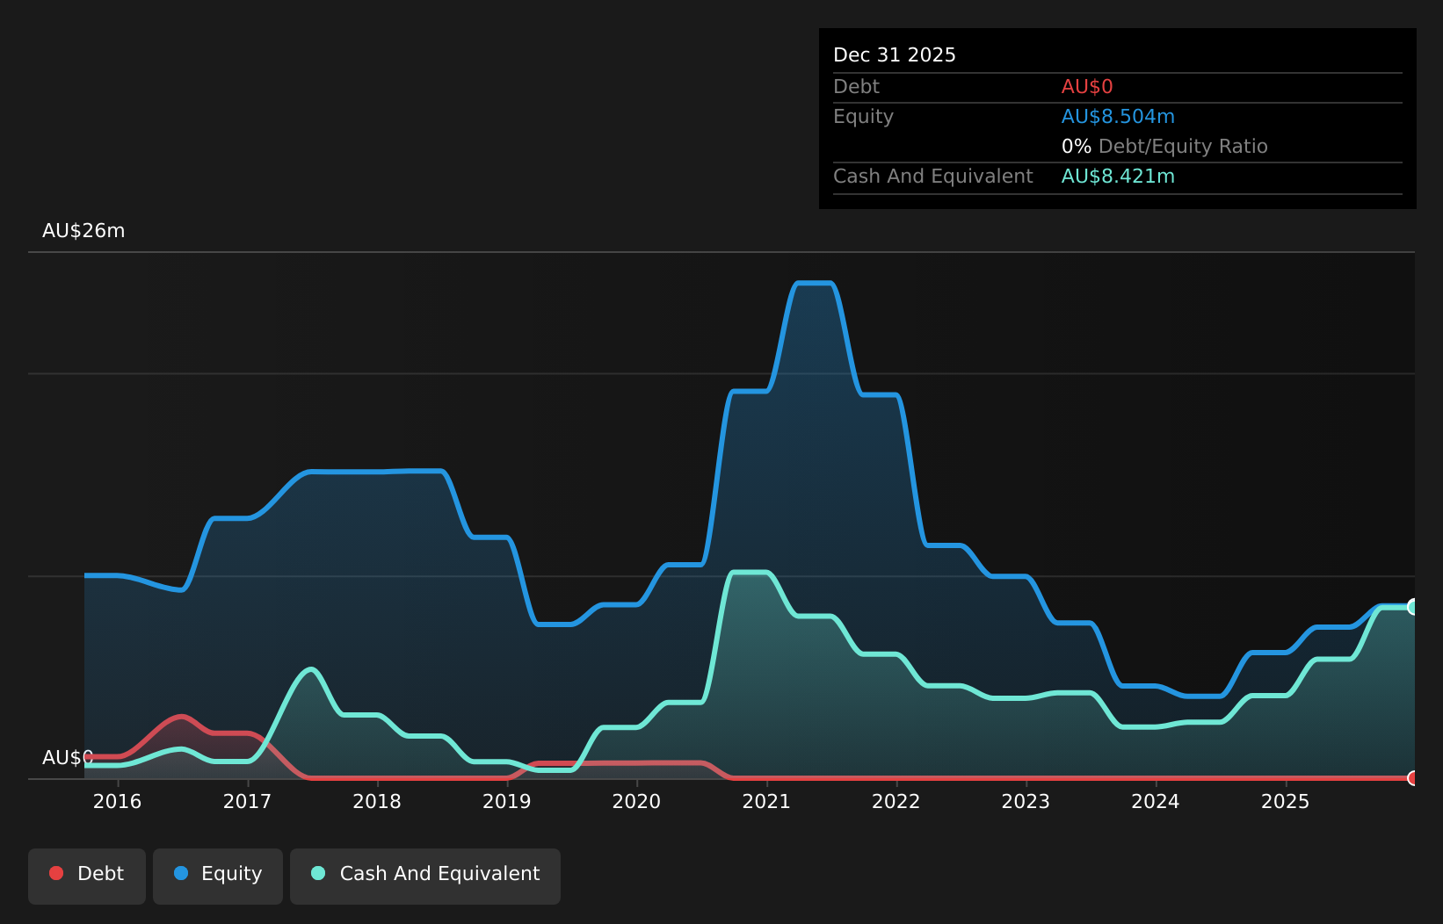Toggle Cash And Equivalent legend button
Image resolution: width=1443 pixels, height=924 pixels.
tap(425, 876)
